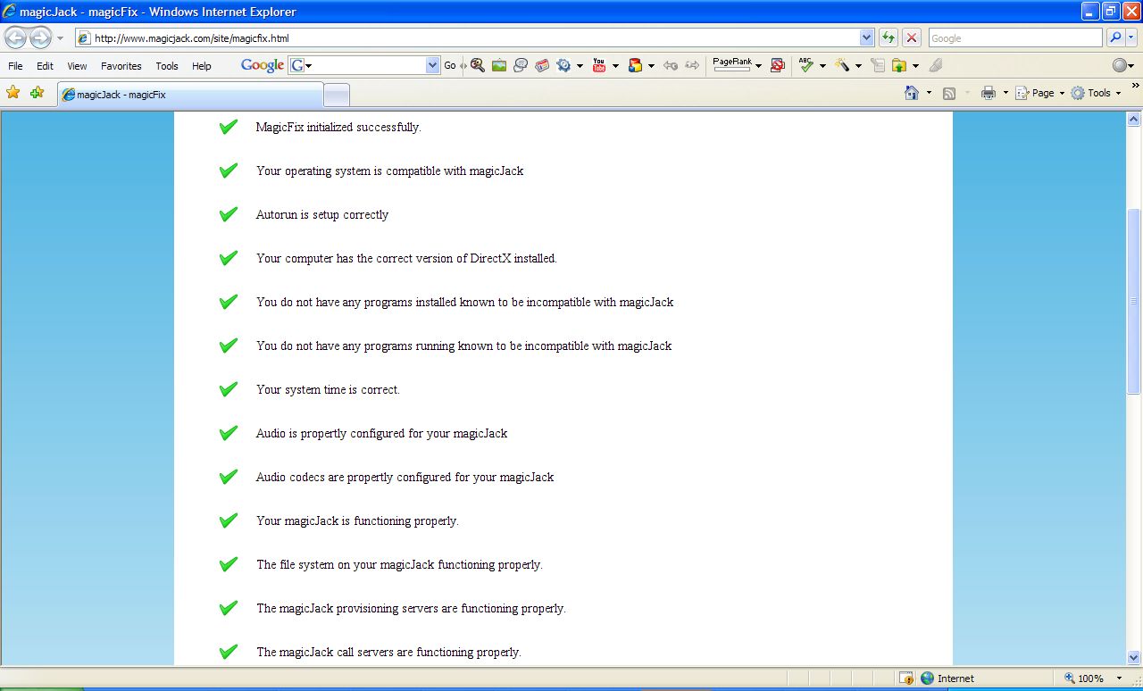Click the Home icon in command bar
The height and width of the screenshot is (691, 1143).
[912, 93]
